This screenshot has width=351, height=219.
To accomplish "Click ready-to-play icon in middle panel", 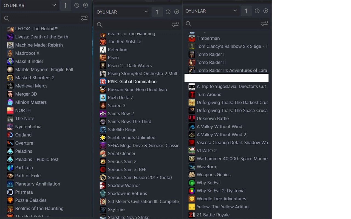I will (x=177, y=12).
